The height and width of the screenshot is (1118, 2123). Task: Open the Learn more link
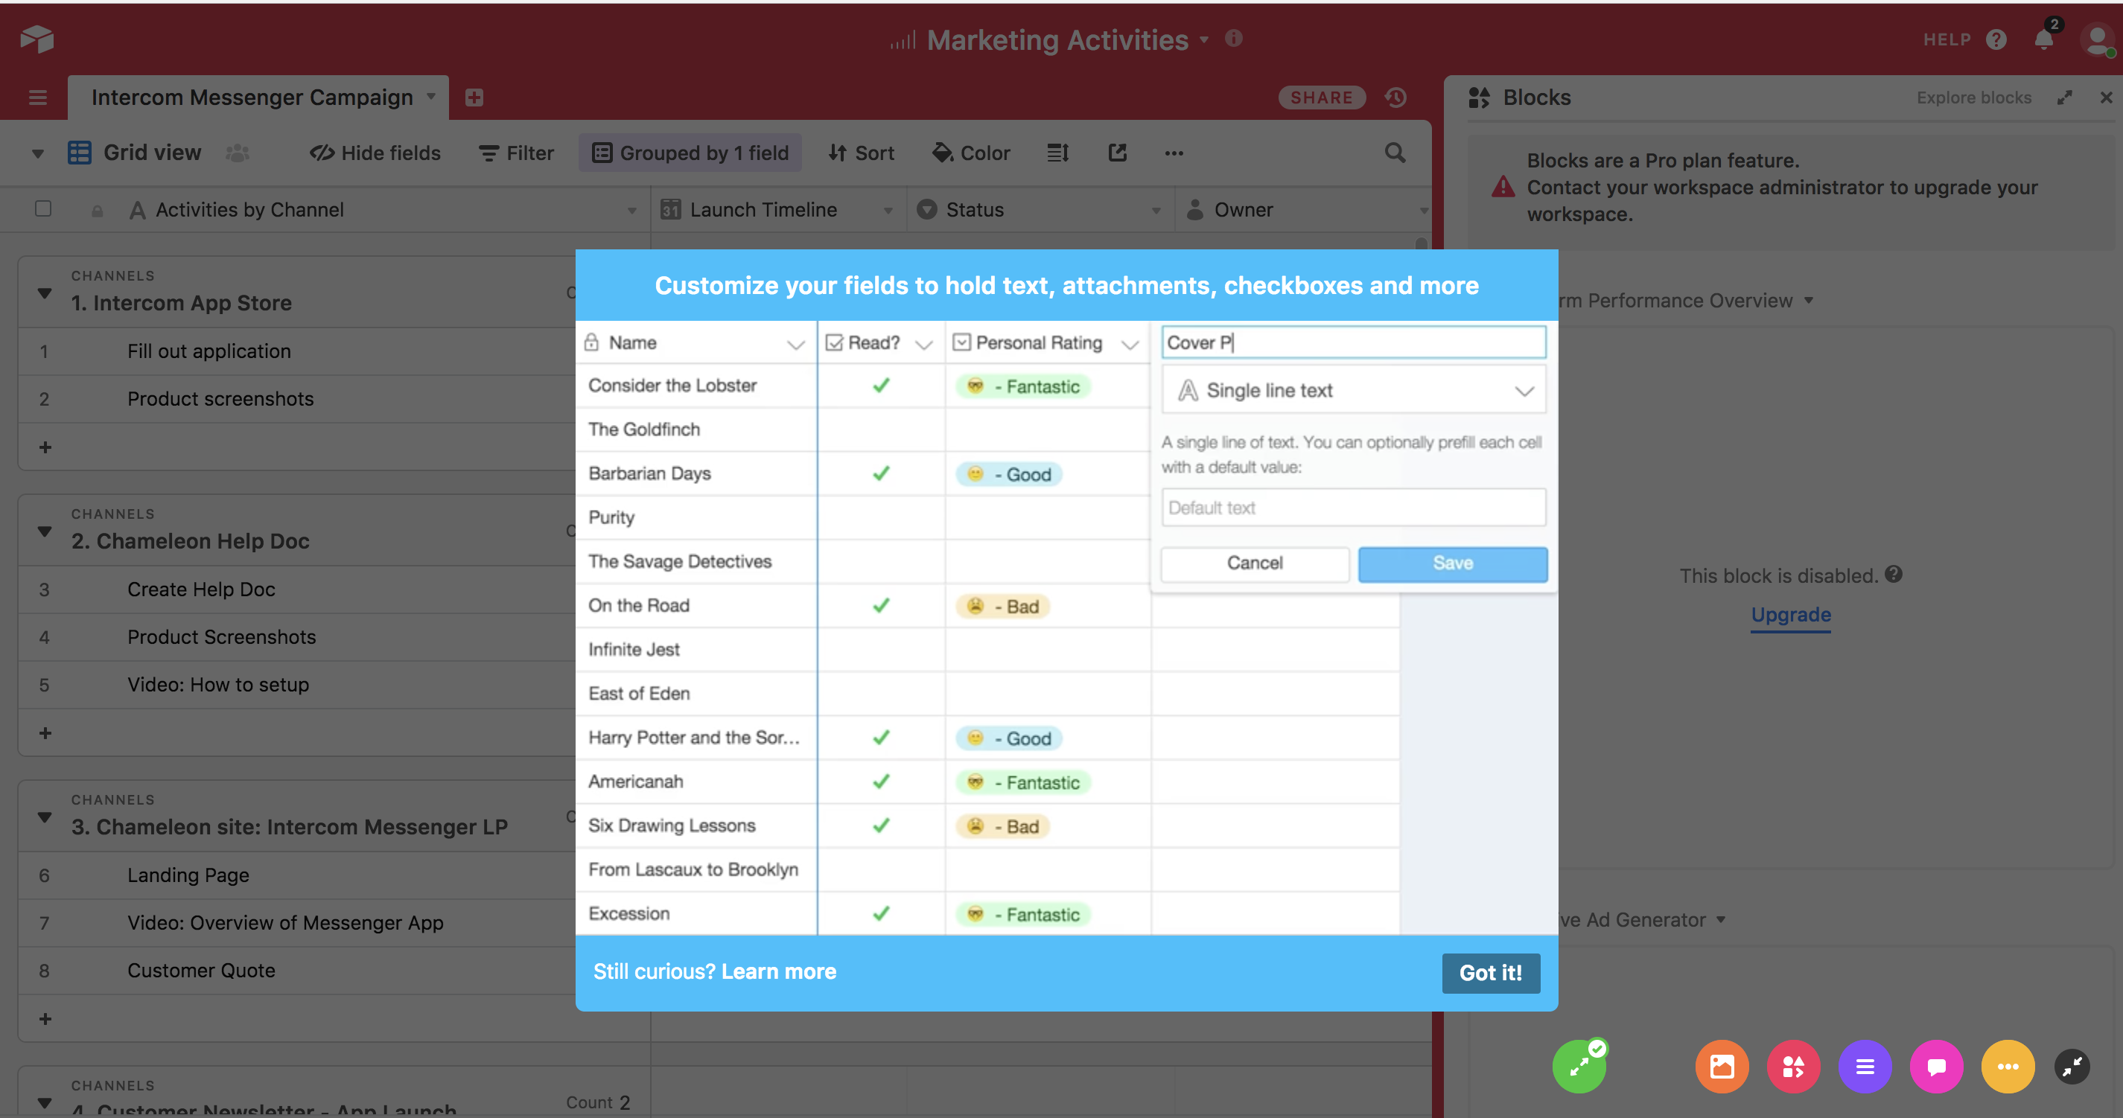(x=779, y=972)
